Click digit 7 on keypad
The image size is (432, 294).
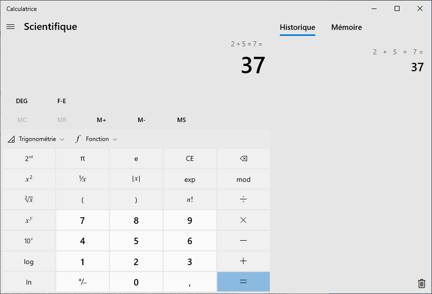click(x=82, y=220)
